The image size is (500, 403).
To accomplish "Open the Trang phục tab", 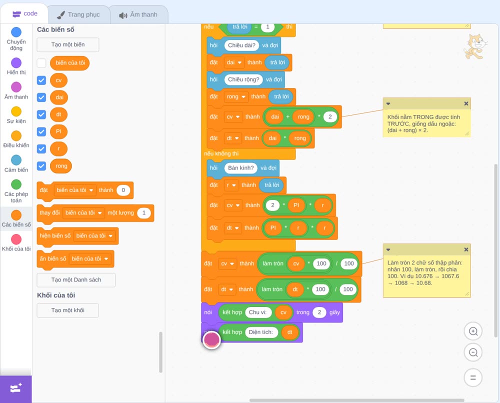I will [78, 14].
